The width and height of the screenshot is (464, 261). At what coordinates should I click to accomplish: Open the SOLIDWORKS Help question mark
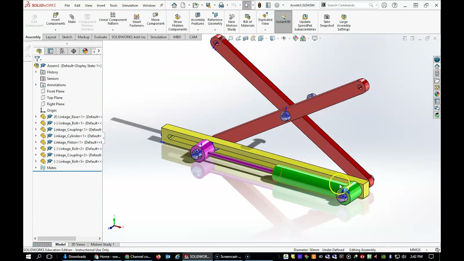pos(395,5)
